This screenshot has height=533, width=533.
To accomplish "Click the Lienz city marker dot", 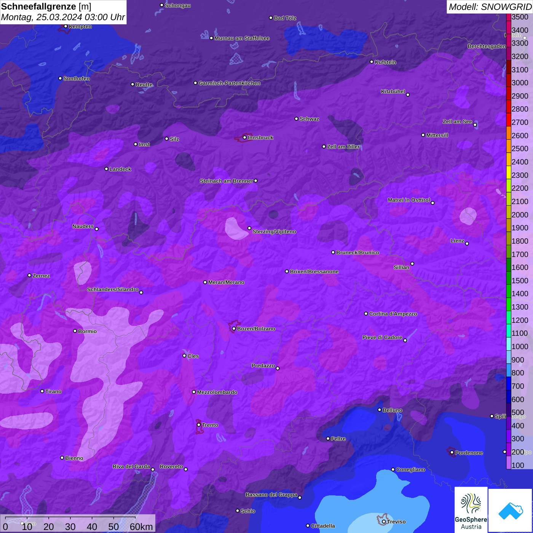I will [x=467, y=244].
